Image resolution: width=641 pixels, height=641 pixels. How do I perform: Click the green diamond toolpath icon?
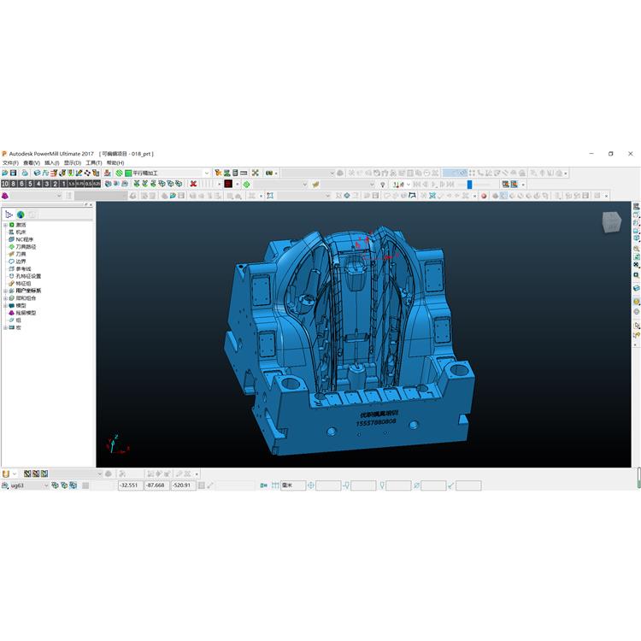coord(246,185)
